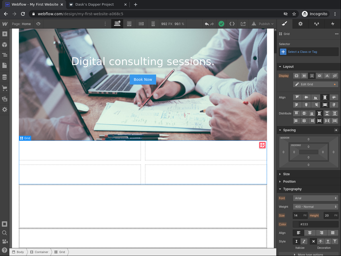This screenshot has height=256, width=341.
Task: Open the Publish dropdown
Action: tap(262, 24)
